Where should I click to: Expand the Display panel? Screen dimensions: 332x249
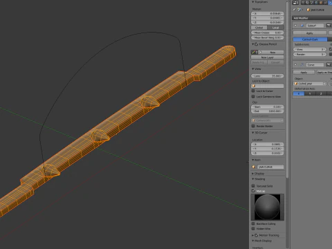253,174
